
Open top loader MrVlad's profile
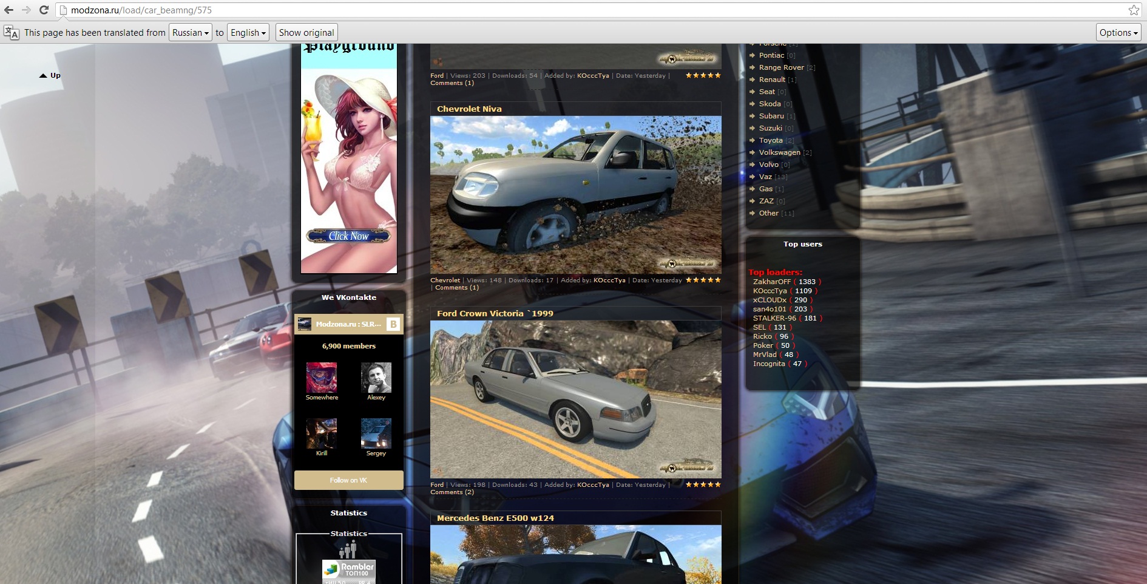(765, 355)
